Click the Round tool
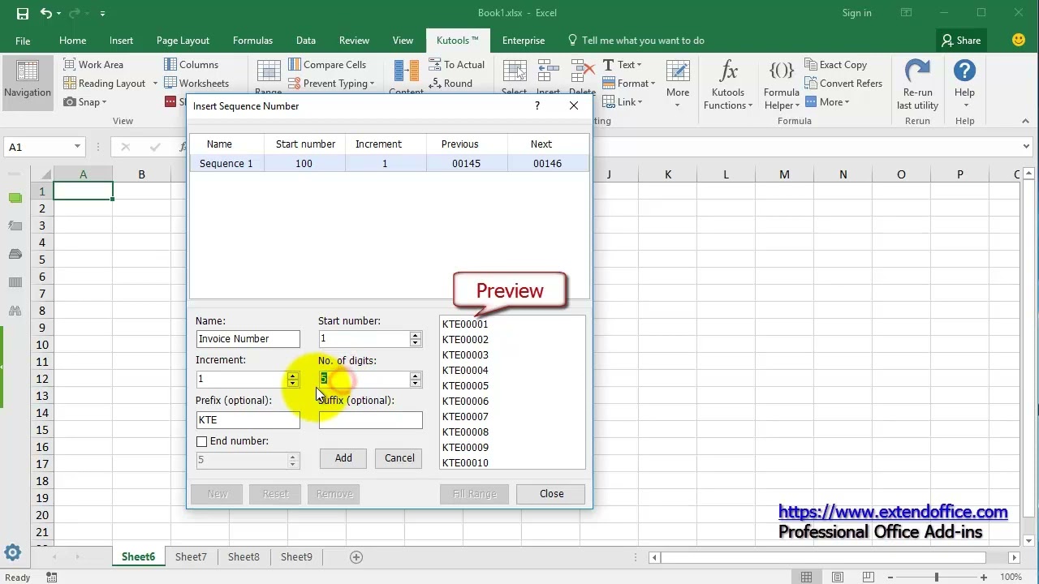Image resolution: width=1039 pixels, height=584 pixels. coord(450,84)
